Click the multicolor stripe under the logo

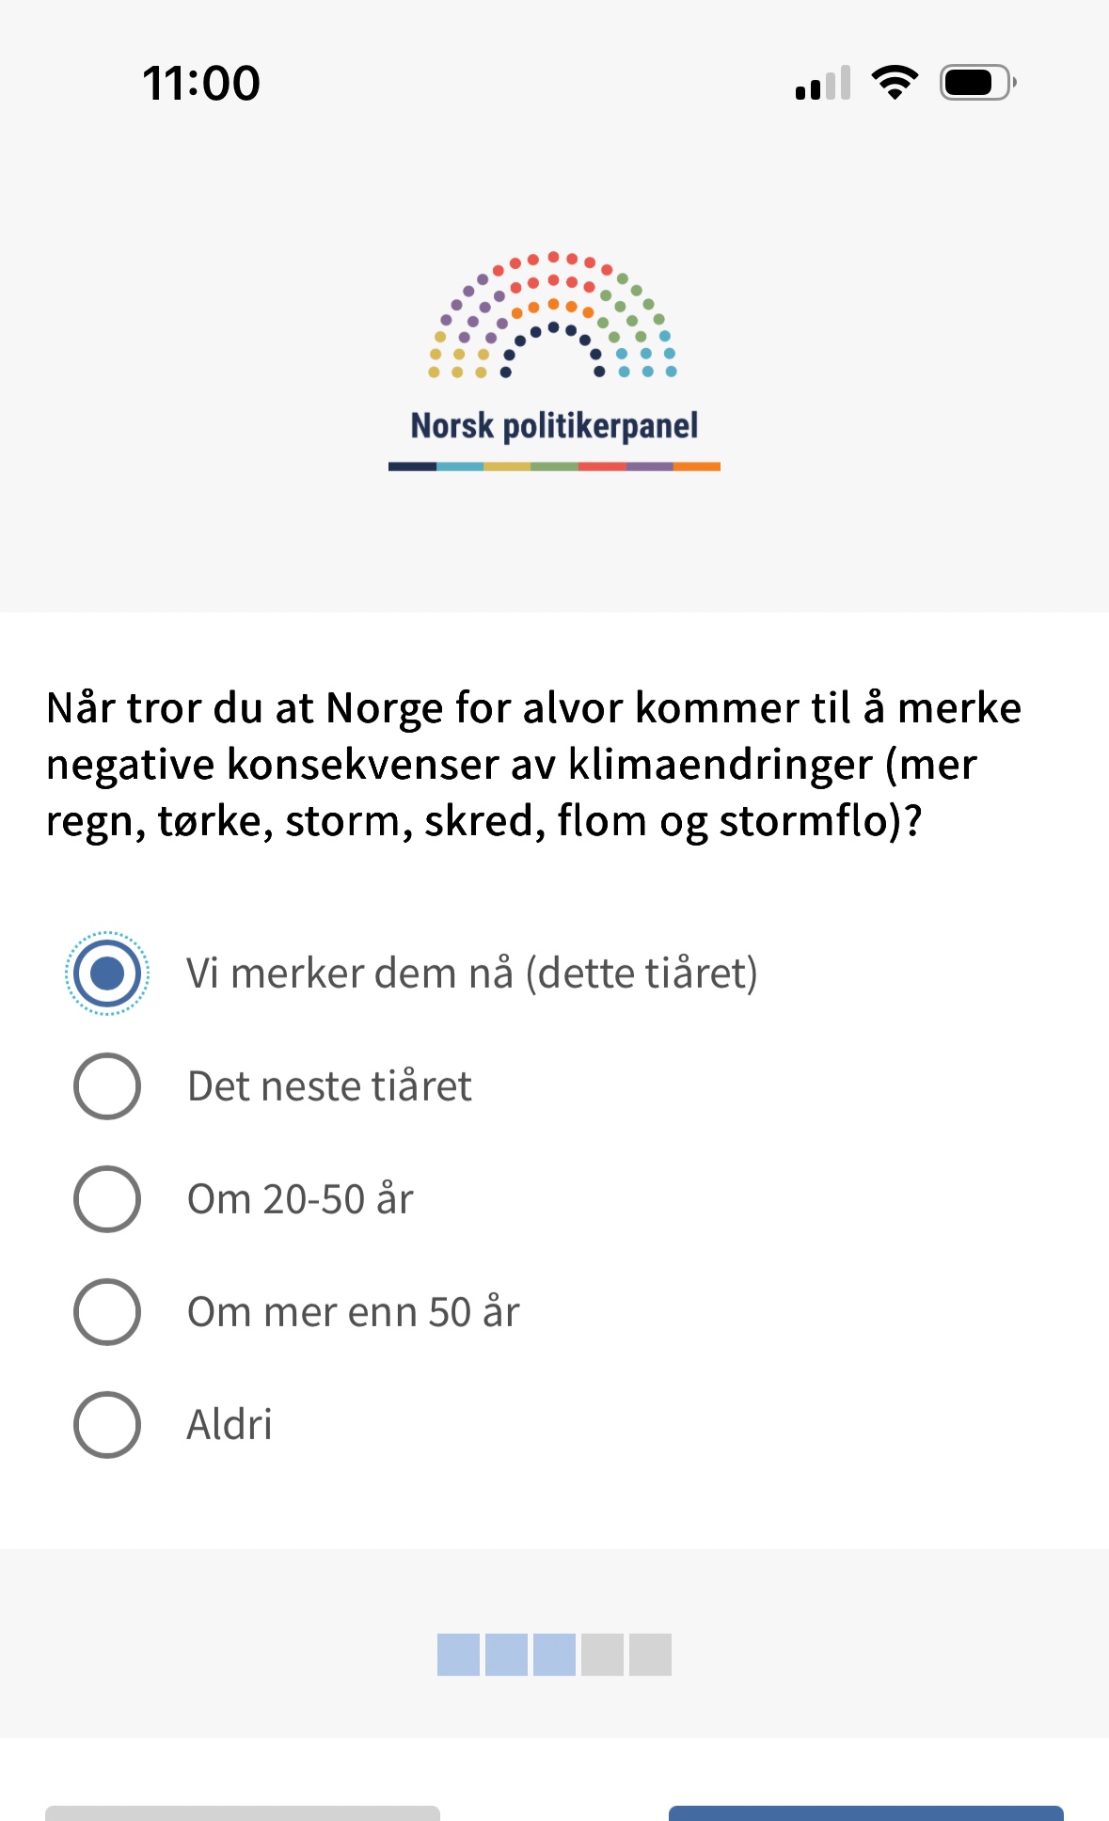(554, 467)
